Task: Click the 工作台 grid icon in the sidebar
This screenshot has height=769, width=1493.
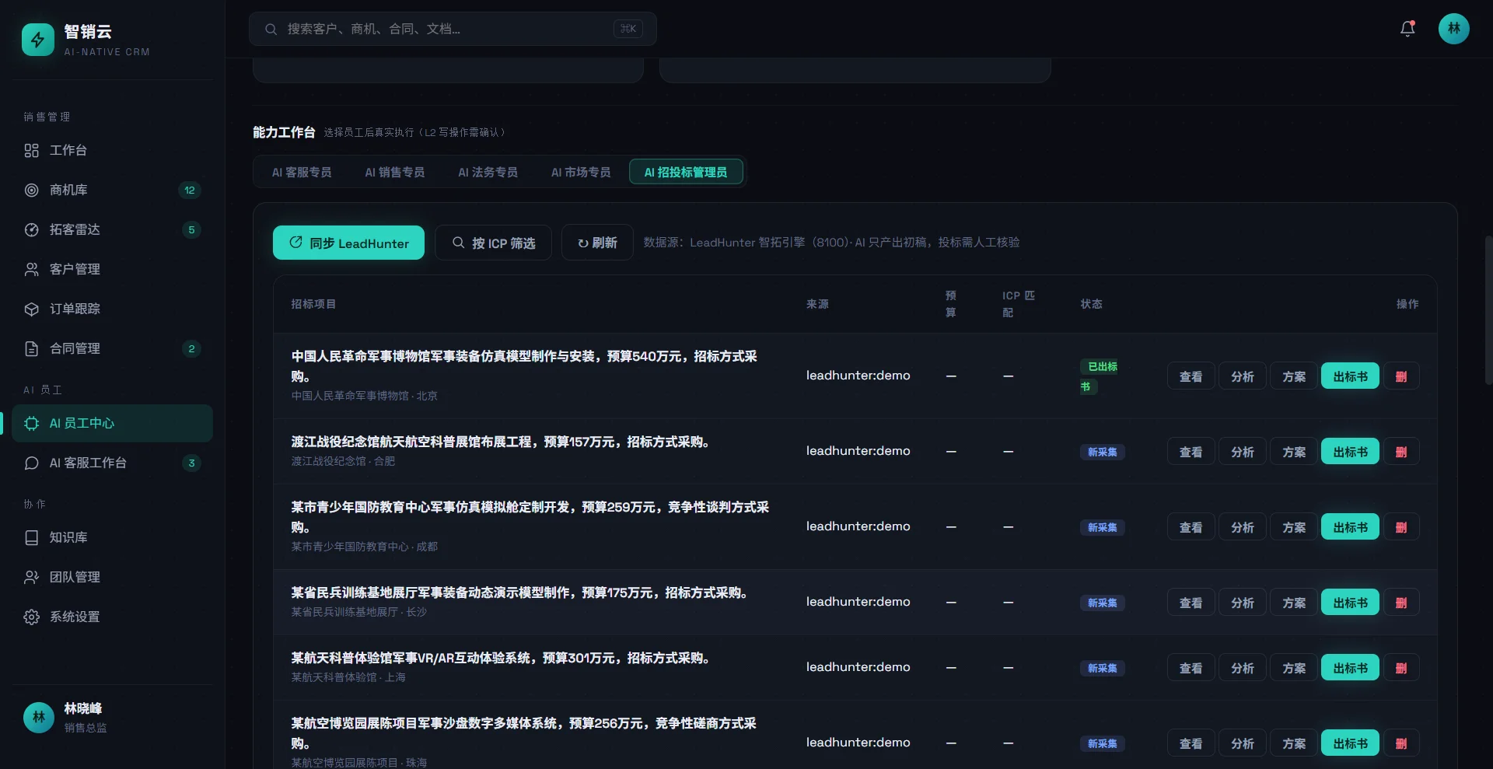Action: click(x=32, y=150)
